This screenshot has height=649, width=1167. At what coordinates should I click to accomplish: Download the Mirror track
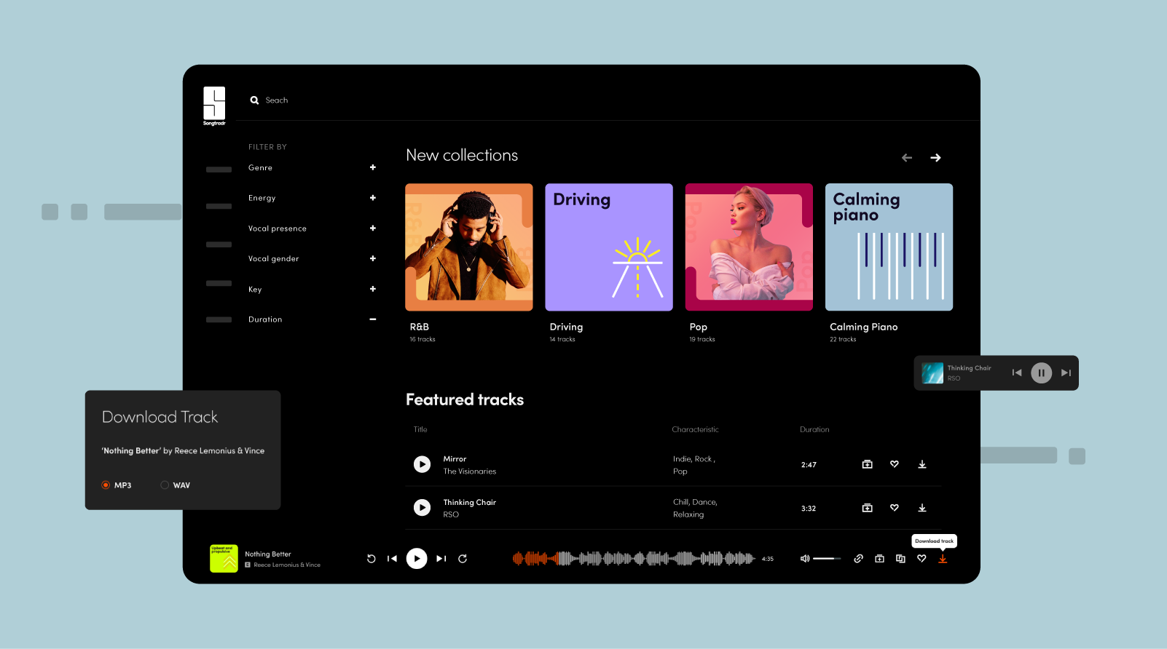[922, 464]
